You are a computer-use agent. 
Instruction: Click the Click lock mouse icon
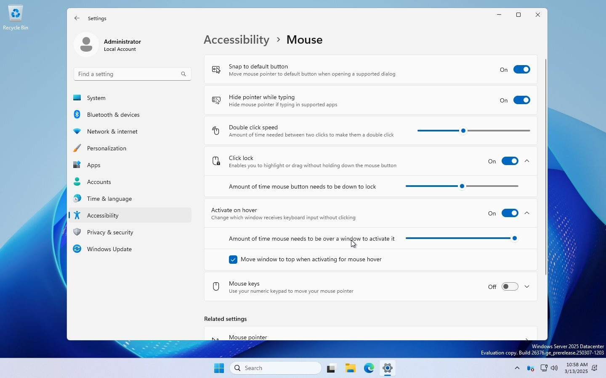[x=216, y=161]
